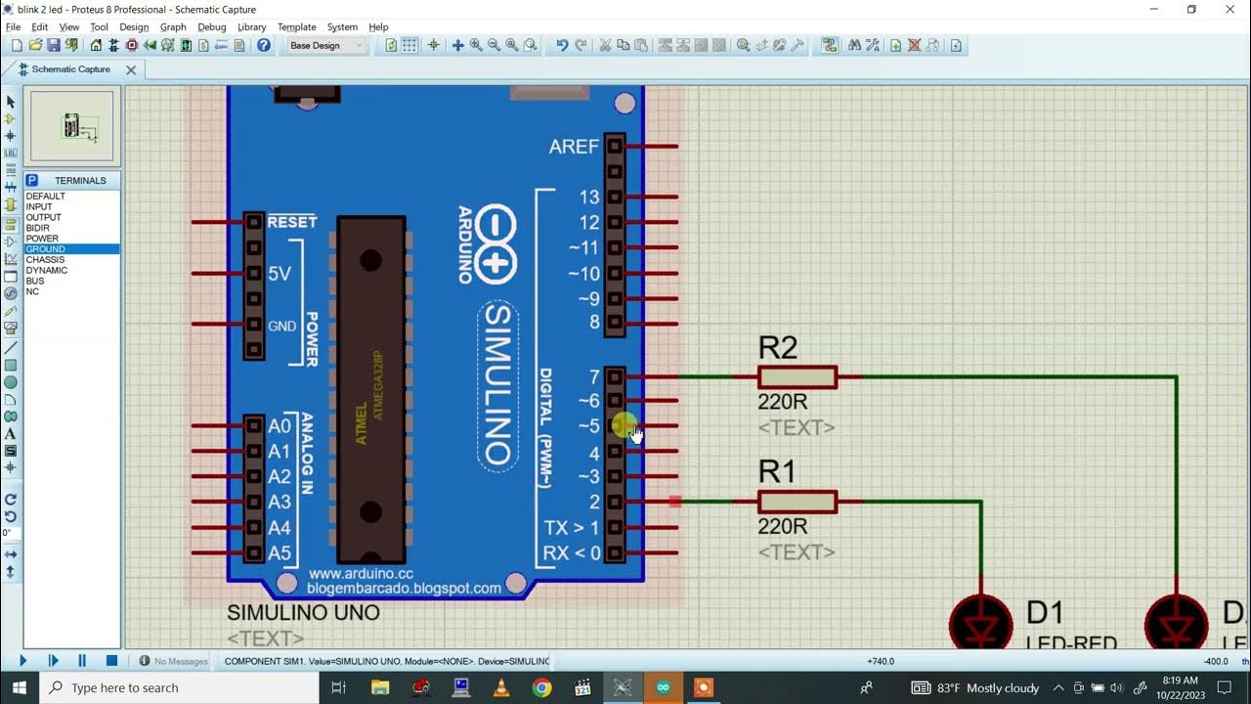Image resolution: width=1251 pixels, height=704 pixels.
Task: Select Component Mode in the side toolbar
Action: (11, 118)
